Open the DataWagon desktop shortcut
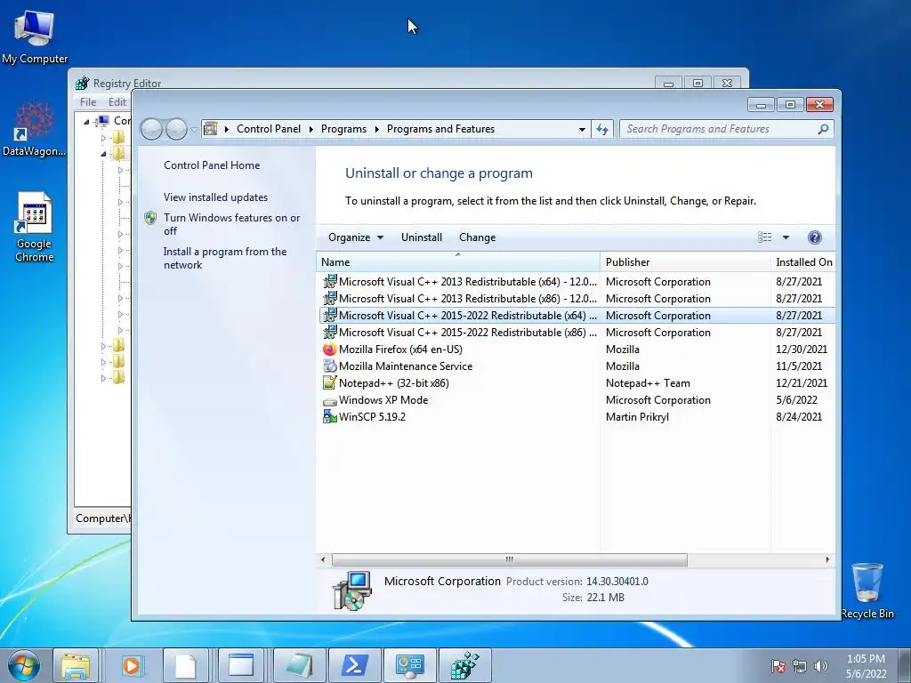Screen dimensions: 911x683 click(x=35, y=129)
